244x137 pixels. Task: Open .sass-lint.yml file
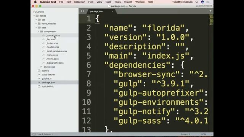[x=48, y=75]
